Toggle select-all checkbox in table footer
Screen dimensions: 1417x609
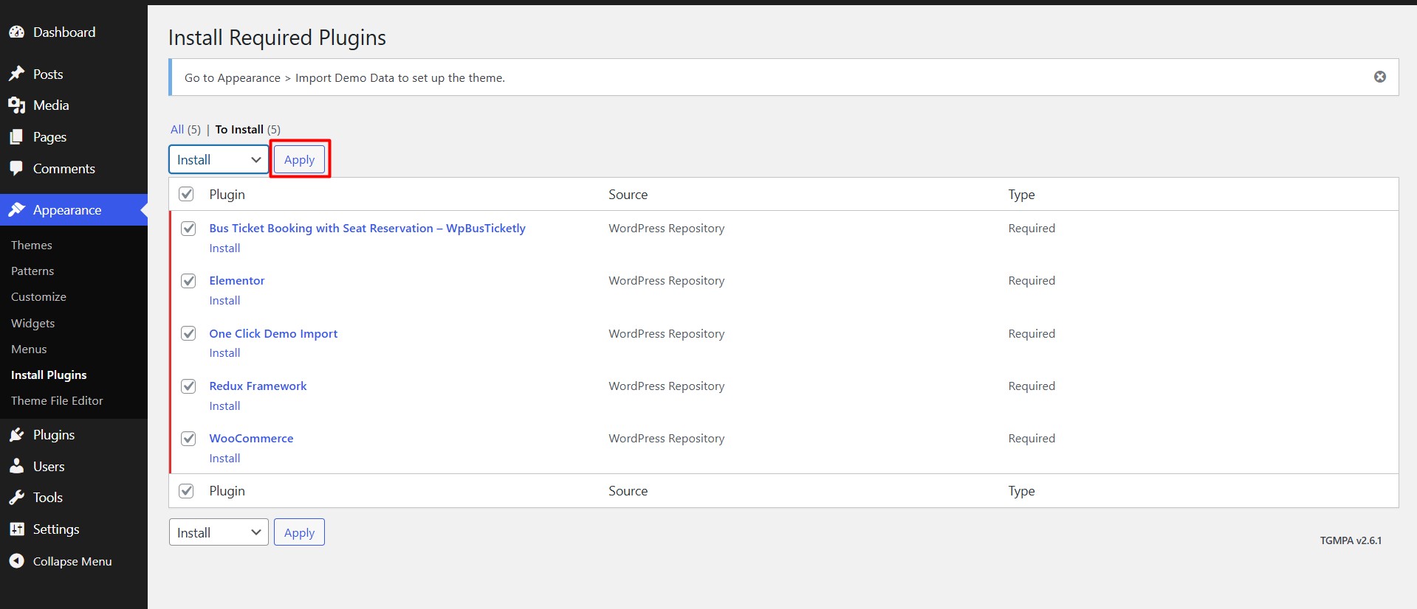(x=186, y=490)
